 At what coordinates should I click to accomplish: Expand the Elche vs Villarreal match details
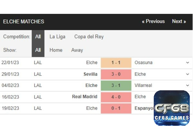tap(188, 85)
